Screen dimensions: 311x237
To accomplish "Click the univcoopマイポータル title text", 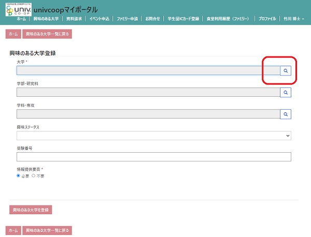I will (x=66, y=10).
